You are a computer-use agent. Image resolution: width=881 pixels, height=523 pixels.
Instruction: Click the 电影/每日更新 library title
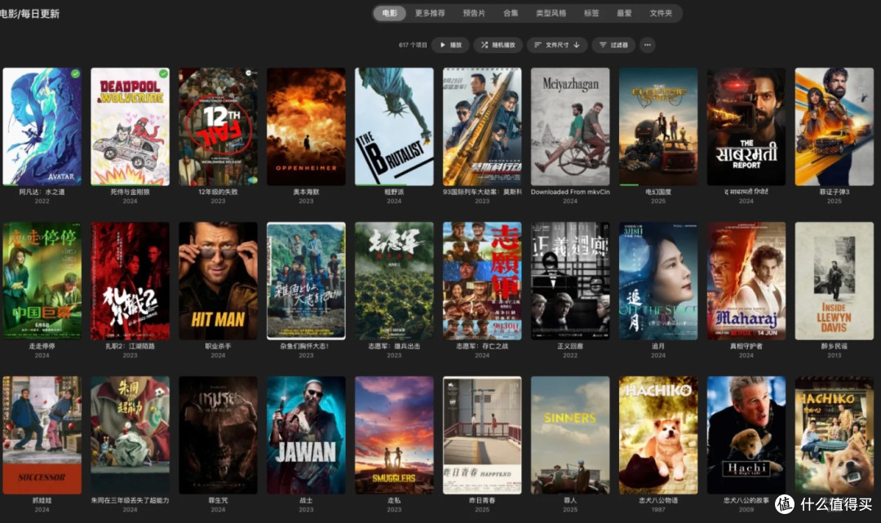(x=30, y=14)
